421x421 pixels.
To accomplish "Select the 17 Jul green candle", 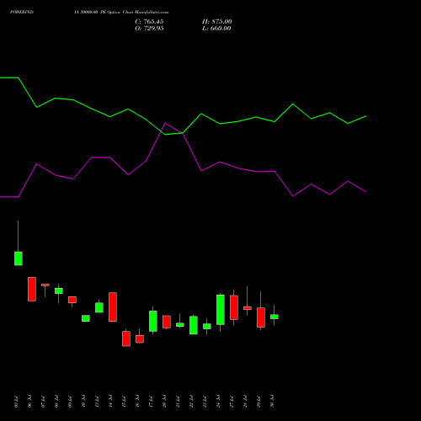I will click(x=153, y=321).
